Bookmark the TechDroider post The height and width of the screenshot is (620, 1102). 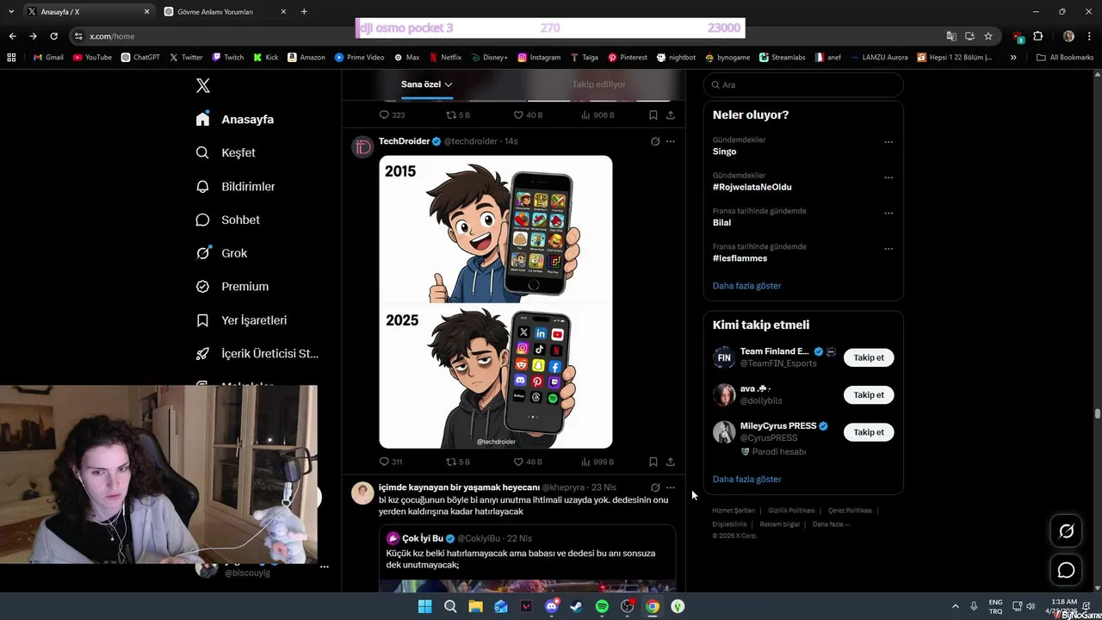(x=653, y=462)
